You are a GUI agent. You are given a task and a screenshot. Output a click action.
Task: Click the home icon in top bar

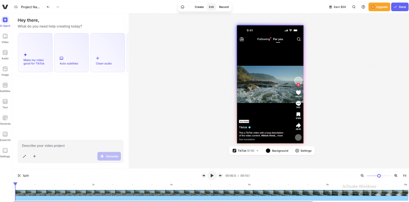click(183, 7)
